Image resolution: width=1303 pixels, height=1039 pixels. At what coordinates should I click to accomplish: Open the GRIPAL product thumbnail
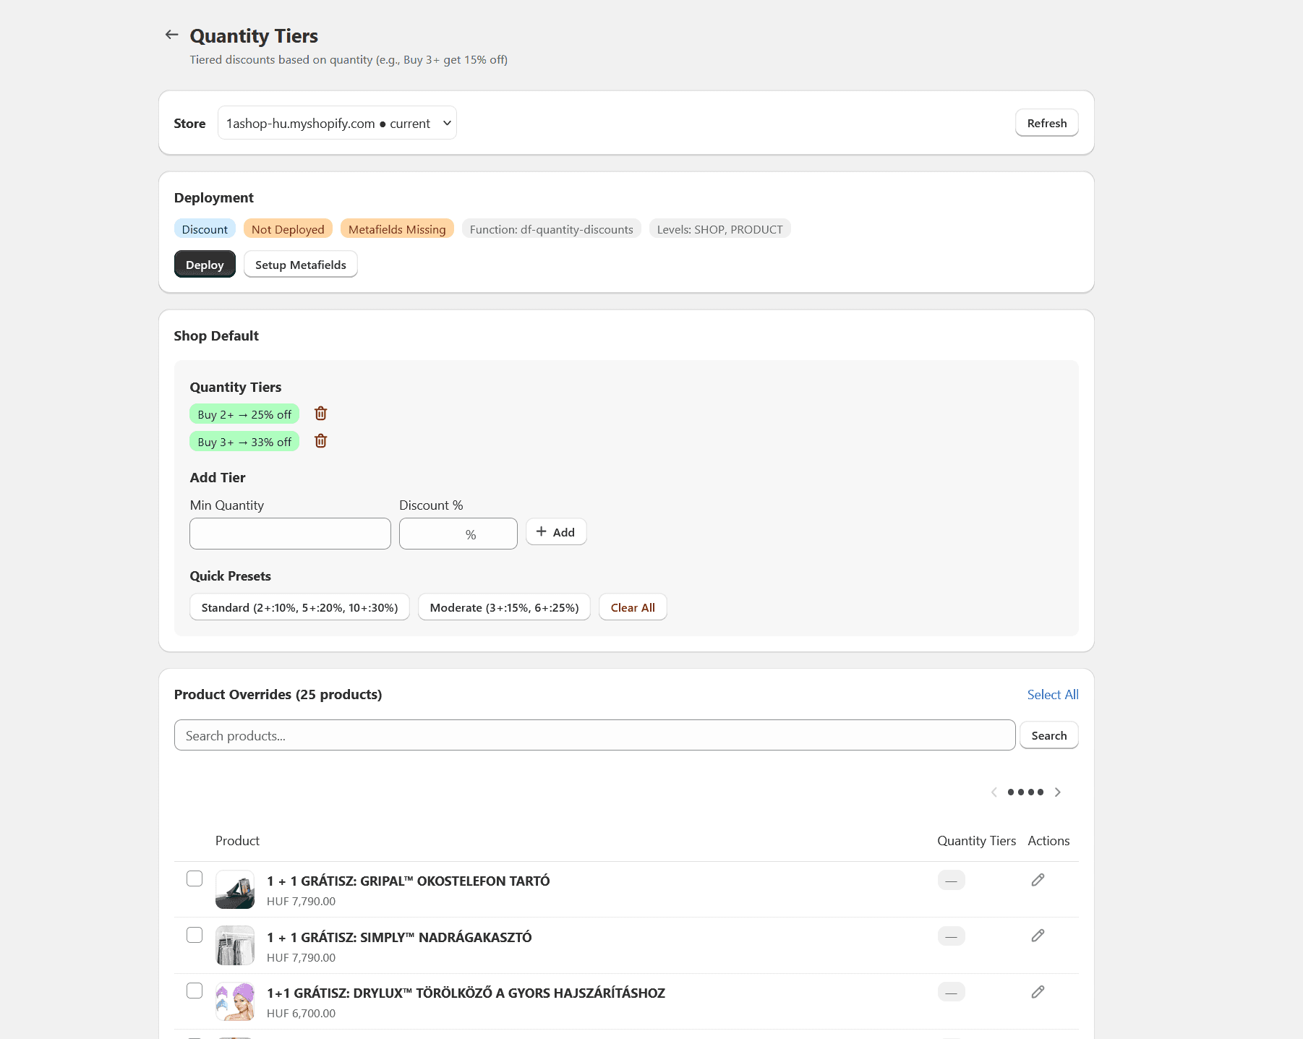(x=235, y=889)
